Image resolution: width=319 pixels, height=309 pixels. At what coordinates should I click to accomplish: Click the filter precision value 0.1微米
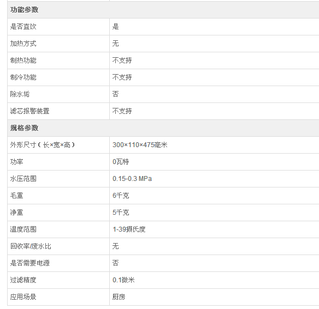[123, 280]
